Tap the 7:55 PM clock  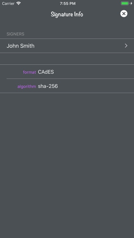click(68, 3)
